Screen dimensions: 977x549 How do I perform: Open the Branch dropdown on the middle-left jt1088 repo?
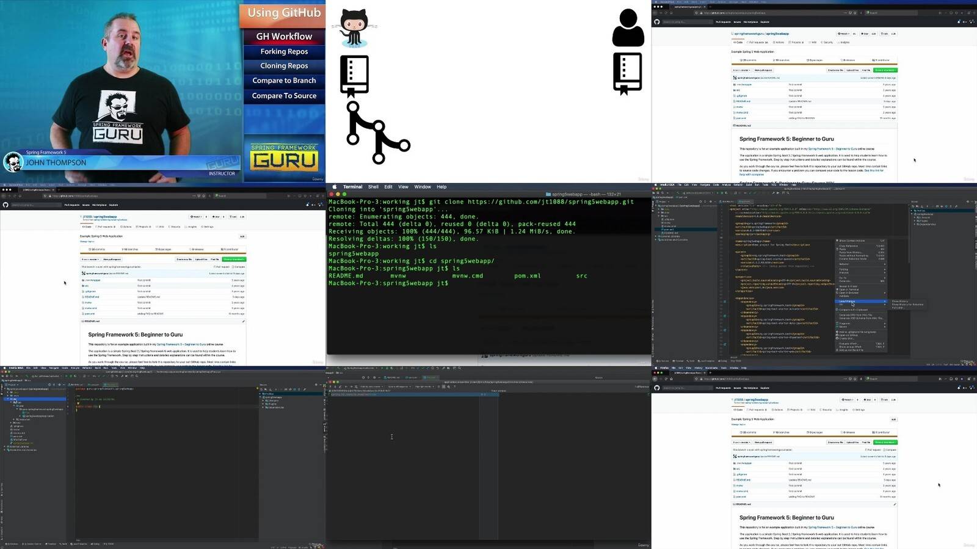click(x=90, y=259)
